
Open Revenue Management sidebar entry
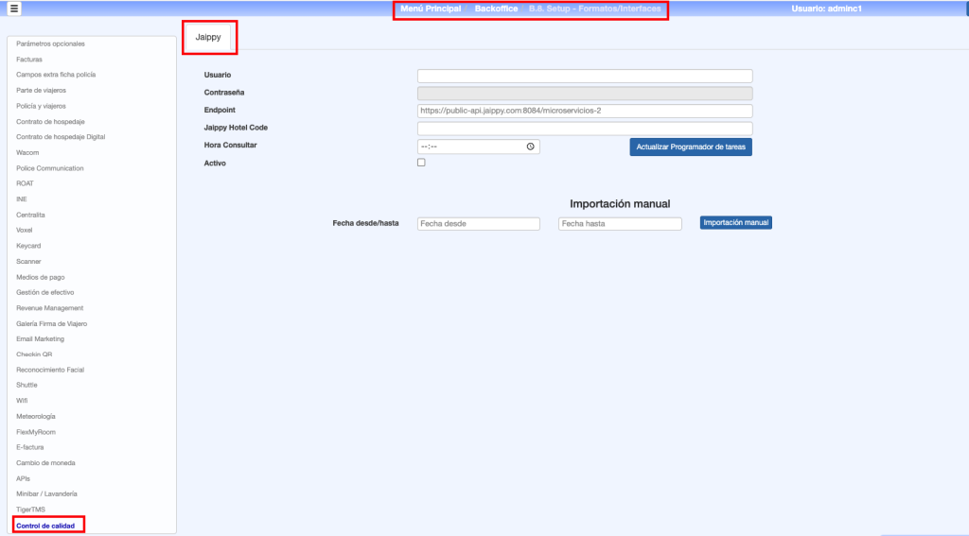tap(49, 307)
